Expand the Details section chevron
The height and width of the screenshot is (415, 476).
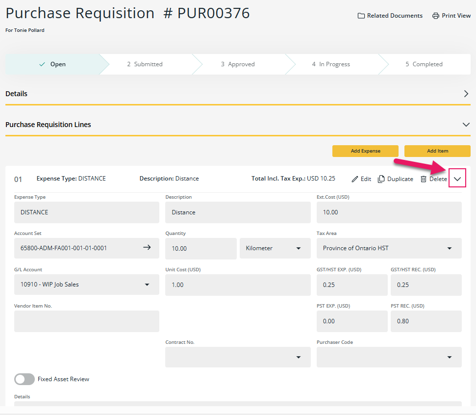coord(466,94)
